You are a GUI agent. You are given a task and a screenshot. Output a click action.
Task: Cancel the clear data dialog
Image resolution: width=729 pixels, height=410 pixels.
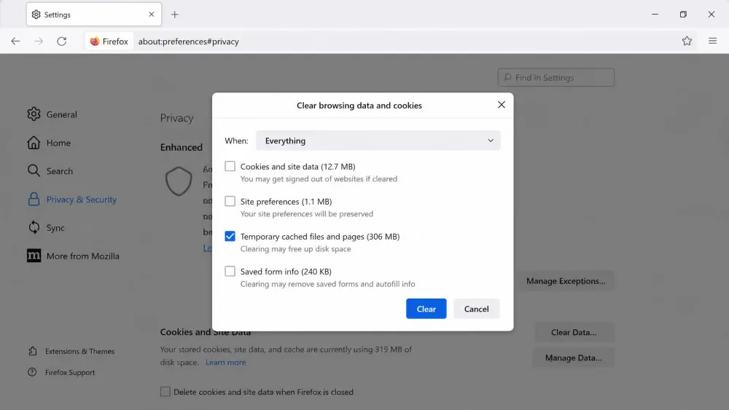click(x=476, y=309)
